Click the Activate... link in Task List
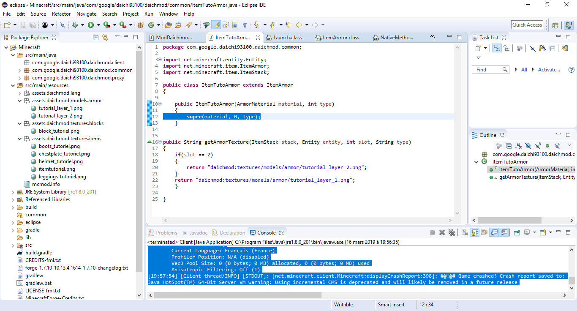The height and width of the screenshot is (311, 577). (549, 70)
